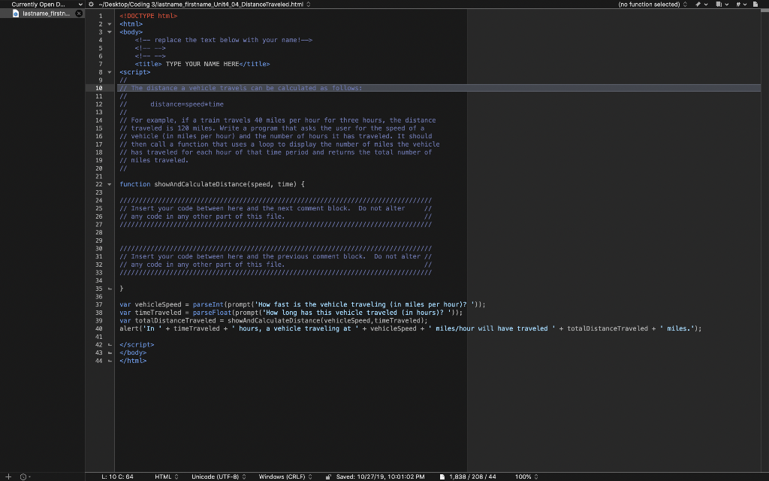Select lastname_firstn... file in sidebar list

point(42,14)
